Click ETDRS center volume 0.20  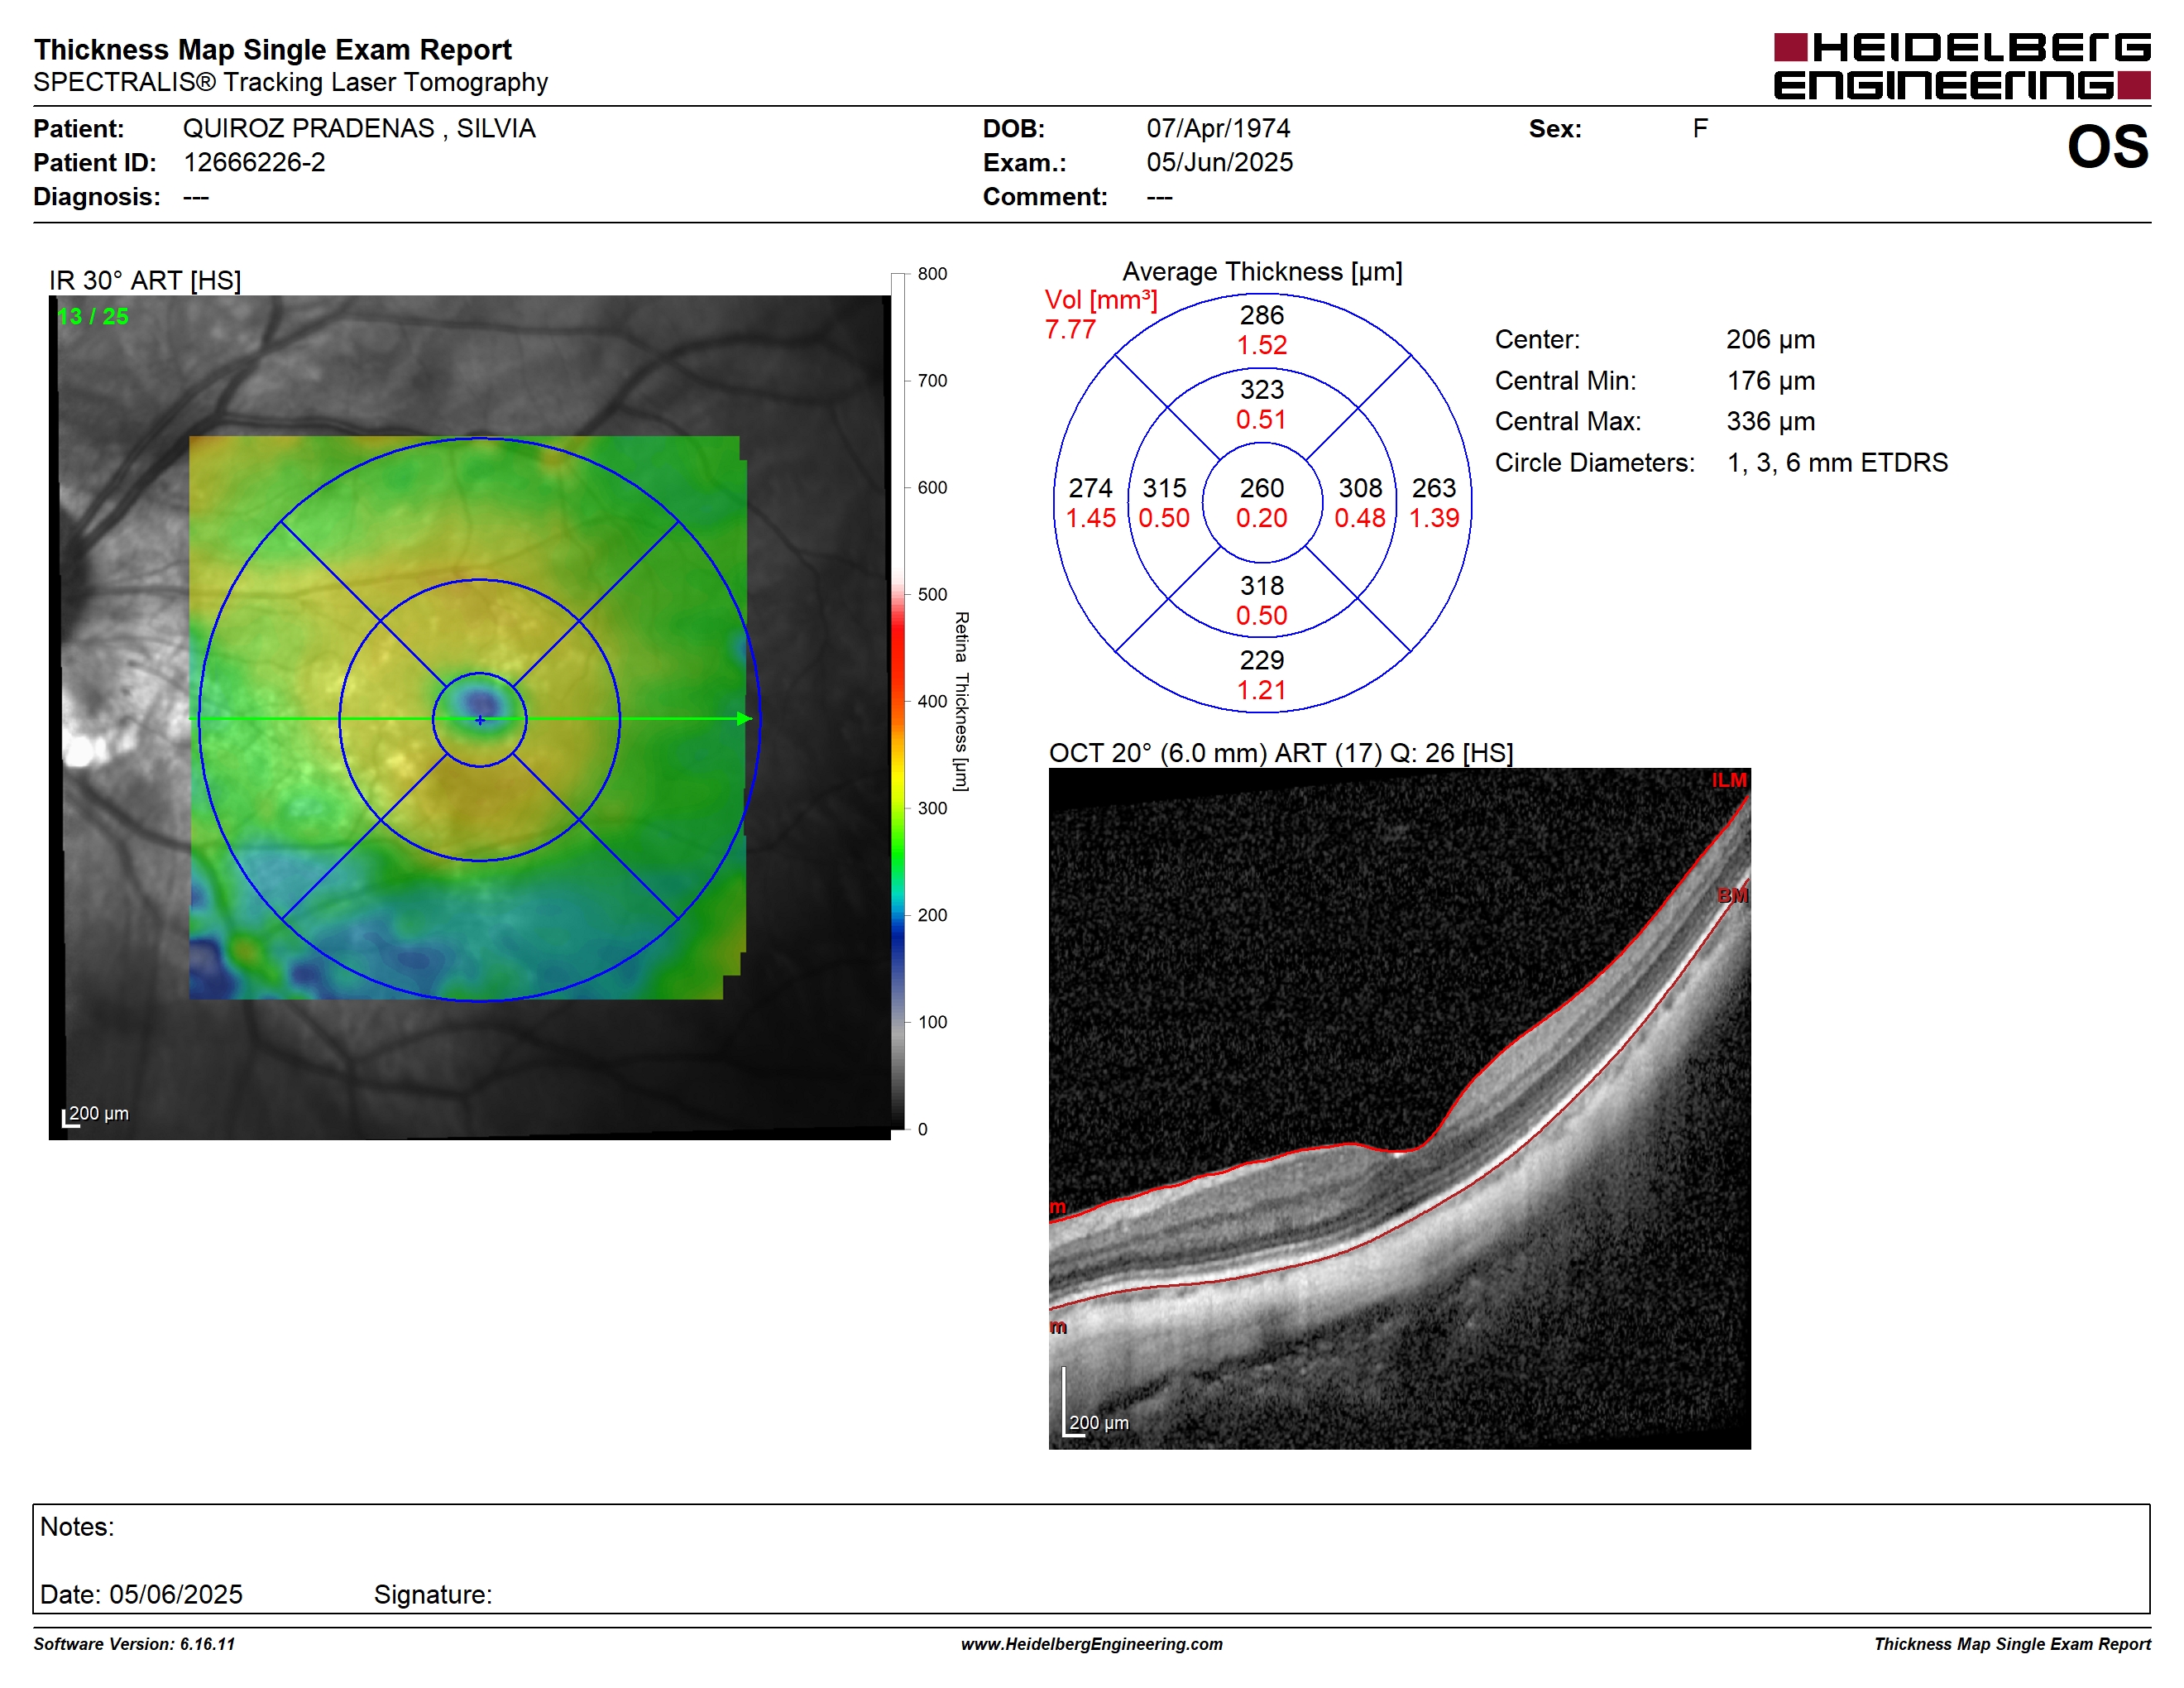(1261, 518)
